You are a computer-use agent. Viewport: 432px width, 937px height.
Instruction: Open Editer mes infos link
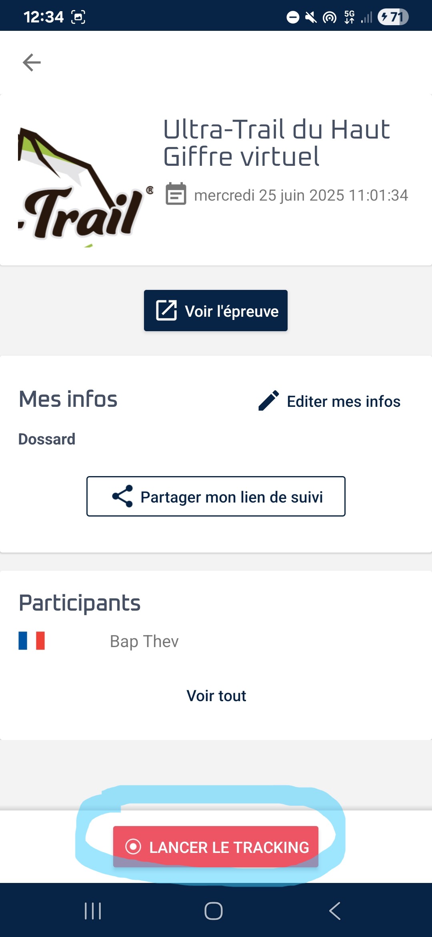pyautogui.click(x=344, y=401)
